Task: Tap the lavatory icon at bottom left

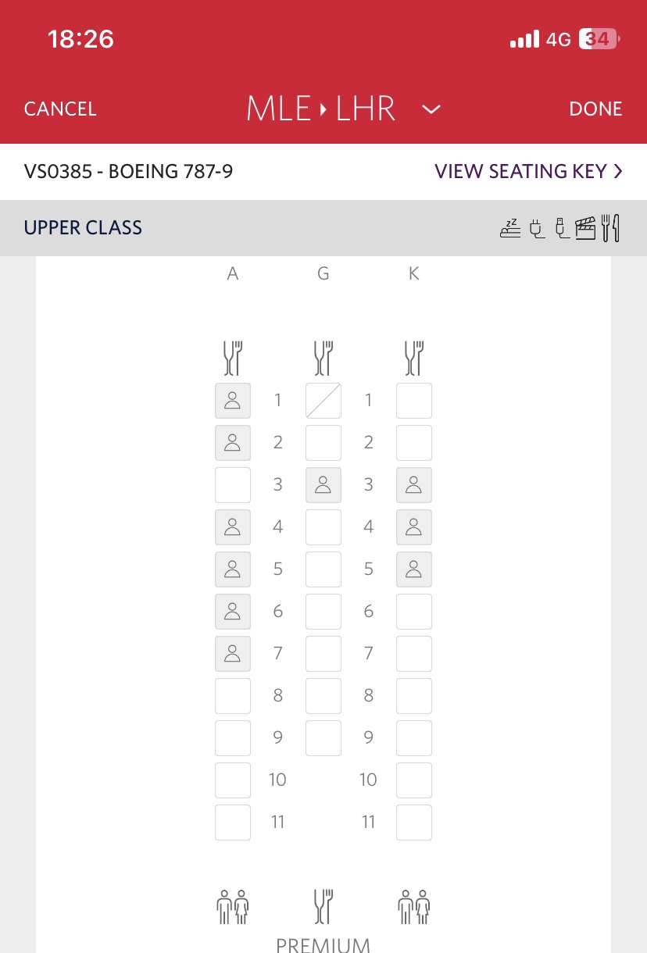Action: click(x=233, y=907)
